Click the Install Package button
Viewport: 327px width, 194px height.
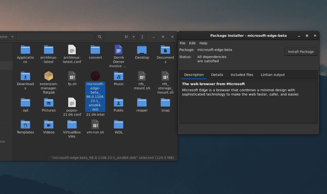pyautogui.click(x=301, y=51)
